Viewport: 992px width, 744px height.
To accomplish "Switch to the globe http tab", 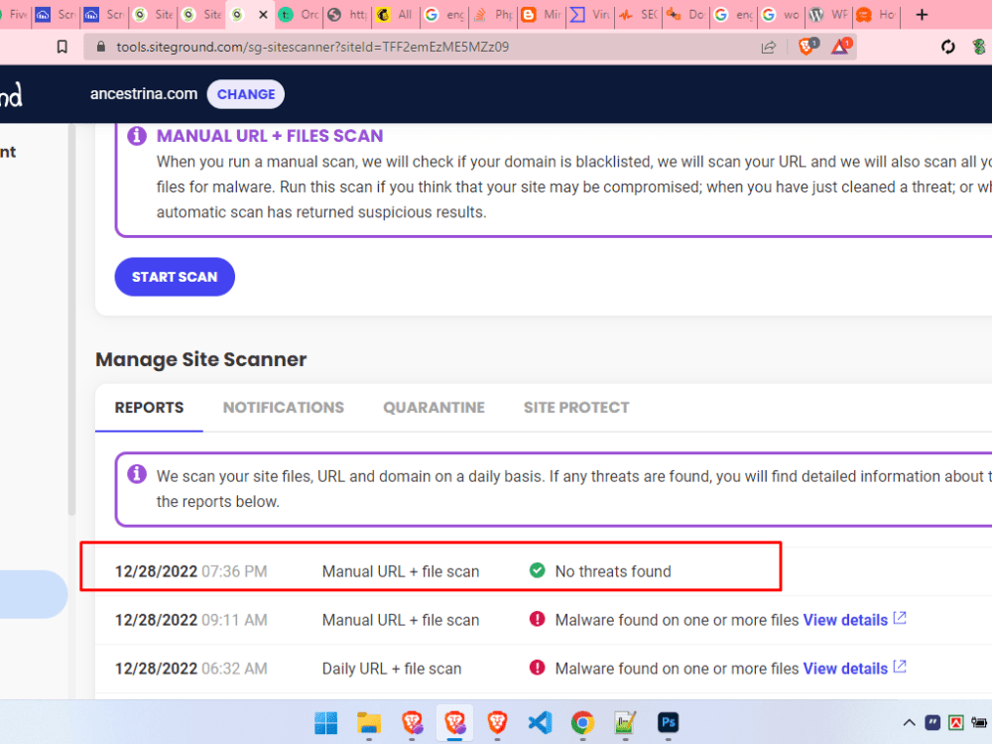I will click(347, 15).
